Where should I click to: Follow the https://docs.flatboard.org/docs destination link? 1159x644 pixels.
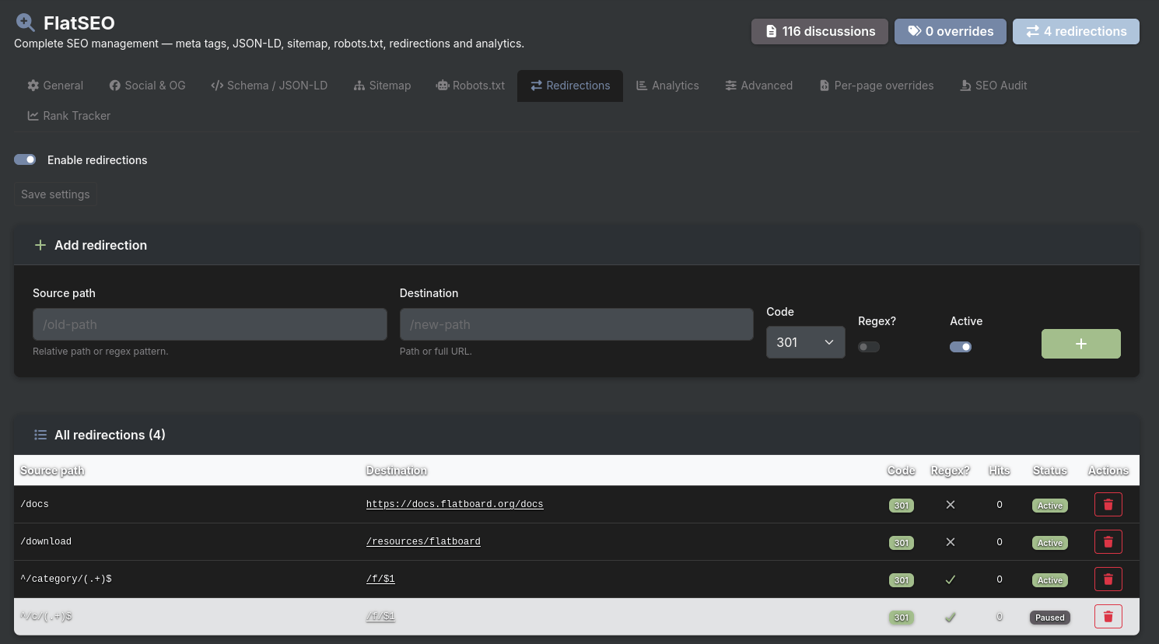coord(454,504)
